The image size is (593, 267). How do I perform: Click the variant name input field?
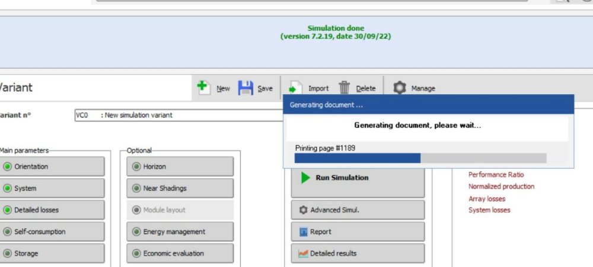pos(178,115)
